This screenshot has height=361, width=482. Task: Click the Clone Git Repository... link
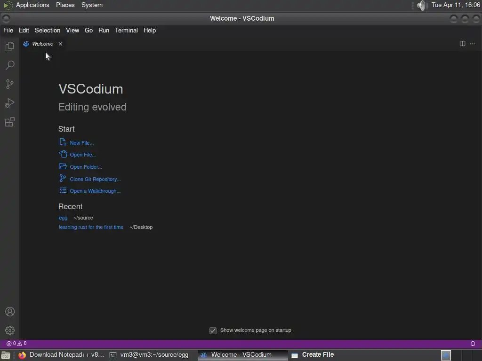click(x=95, y=179)
